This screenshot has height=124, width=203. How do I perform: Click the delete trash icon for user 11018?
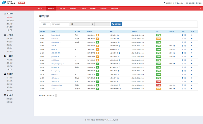tap(185, 38)
